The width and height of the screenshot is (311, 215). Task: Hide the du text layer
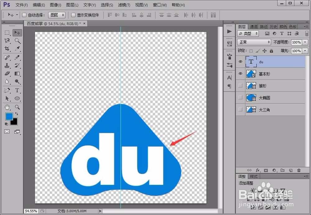tap(240, 62)
